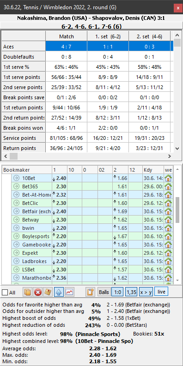This screenshot has width=183, height=366.
Task: Click the Break poins won row label
Action: pyautogui.click(x=24, y=128)
